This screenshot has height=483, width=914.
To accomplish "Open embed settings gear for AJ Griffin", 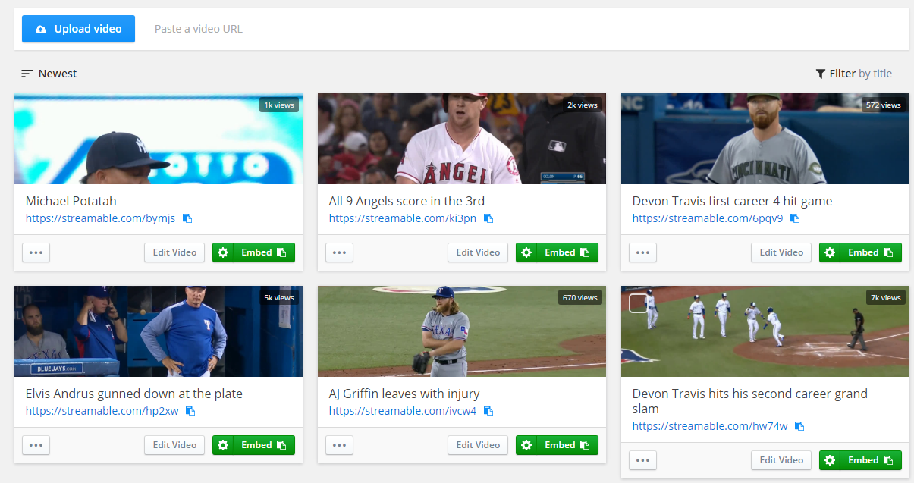I will (526, 445).
